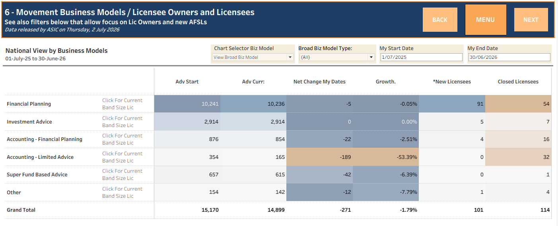Click the 854 Adv Curr cell
This screenshot has width=558, height=226.
253,139
